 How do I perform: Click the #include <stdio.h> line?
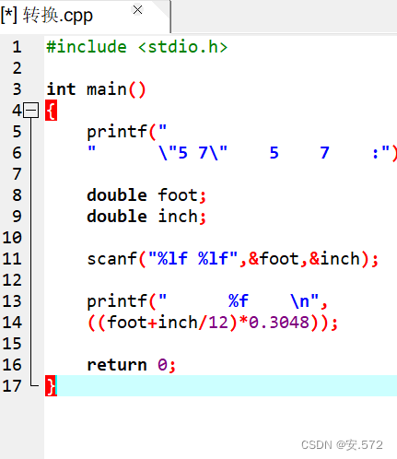[x=137, y=47]
